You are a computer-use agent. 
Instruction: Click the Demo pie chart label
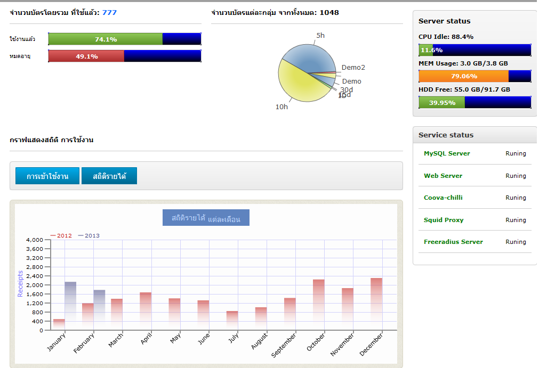tap(352, 81)
